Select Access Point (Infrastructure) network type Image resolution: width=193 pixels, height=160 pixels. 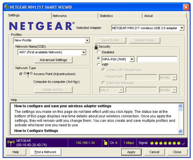coord(21,74)
